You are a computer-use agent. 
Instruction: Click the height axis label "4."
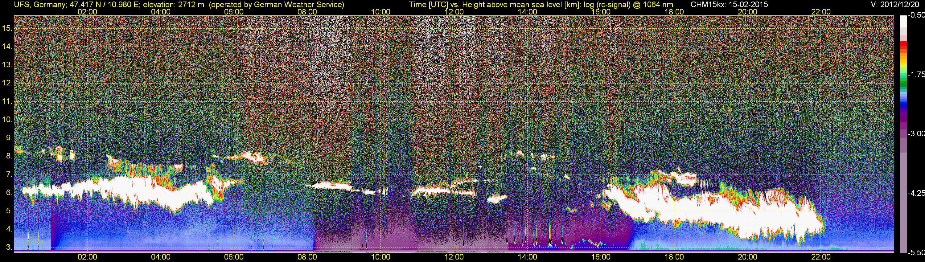[x=9, y=229]
